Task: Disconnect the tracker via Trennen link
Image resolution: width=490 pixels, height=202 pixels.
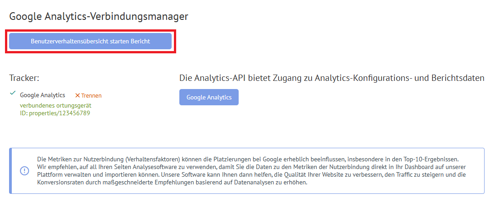Action: pyautogui.click(x=91, y=96)
